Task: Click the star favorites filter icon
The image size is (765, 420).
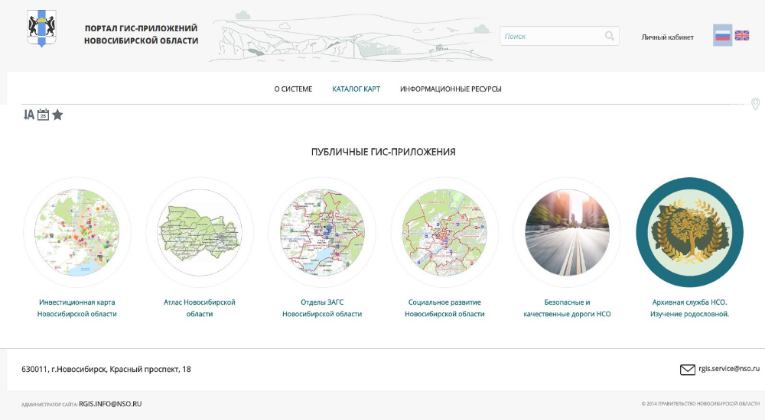Action: 57,115
